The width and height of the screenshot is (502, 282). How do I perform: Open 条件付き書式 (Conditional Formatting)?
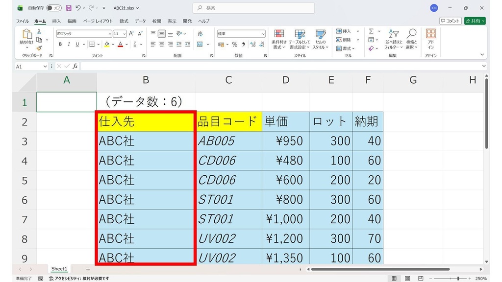[278, 39]
